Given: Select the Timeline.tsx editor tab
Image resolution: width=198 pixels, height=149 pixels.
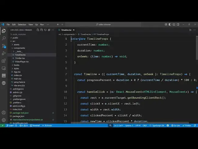Looking at the screenshot, I should click(x=66, y=30).
